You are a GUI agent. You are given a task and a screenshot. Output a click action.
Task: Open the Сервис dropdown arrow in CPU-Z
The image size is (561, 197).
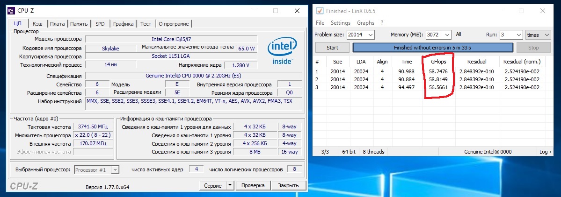point(230,186)
